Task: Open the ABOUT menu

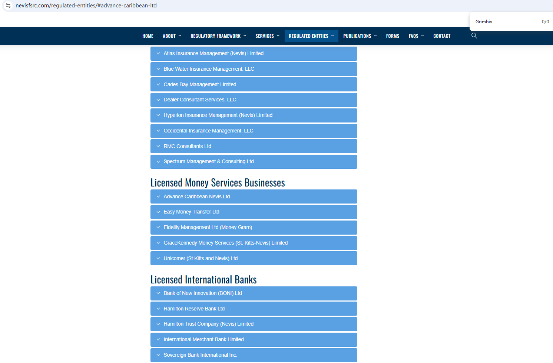Action: coord(172,36)
